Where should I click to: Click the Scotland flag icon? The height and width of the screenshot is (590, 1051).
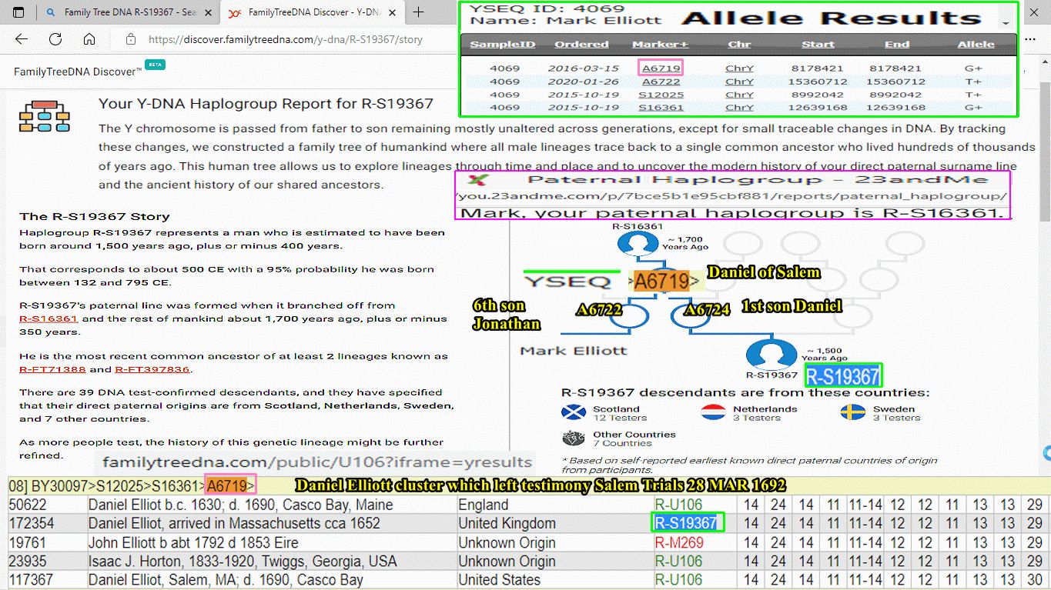[x=574, y=413]
